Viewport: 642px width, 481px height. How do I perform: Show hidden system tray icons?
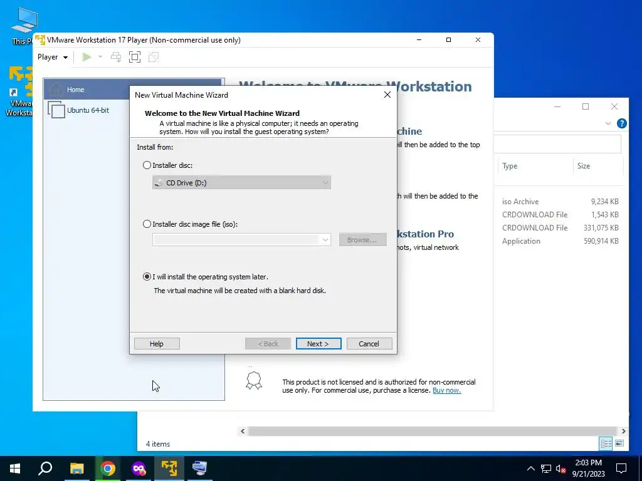click(530, 468)
